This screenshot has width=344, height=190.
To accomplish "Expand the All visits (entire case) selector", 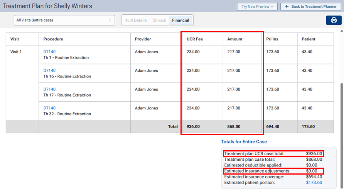I will coord(64,20).
